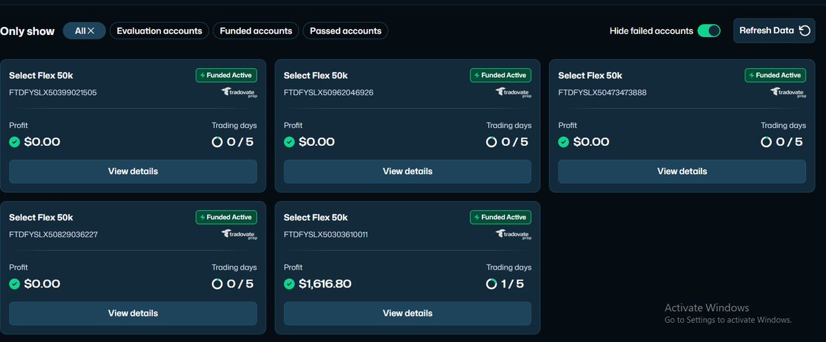The height and width of the screenshot is (342, 826).
Task: Select the All filter chip
Action: (84, 31)
